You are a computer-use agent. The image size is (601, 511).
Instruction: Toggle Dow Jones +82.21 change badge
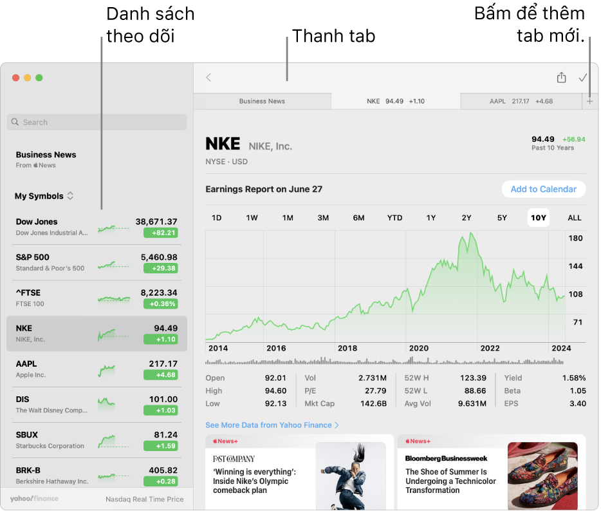click(160, 233)
